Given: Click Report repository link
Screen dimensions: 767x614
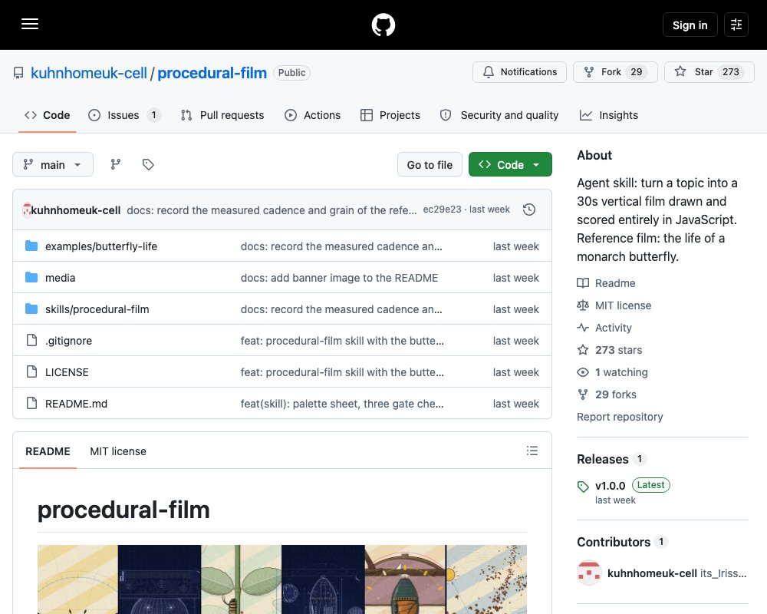Looking at the screenshot, I should click(x=620, y=417).
